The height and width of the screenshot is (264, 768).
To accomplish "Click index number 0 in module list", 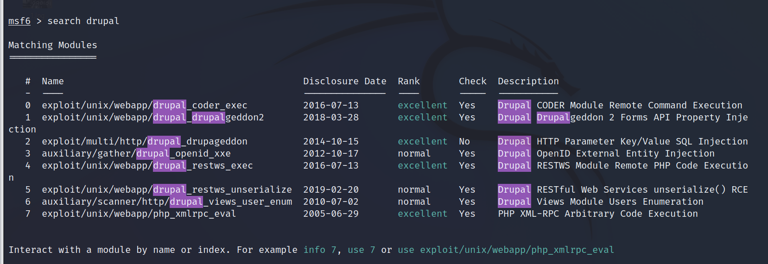I will (x=28, y=106).
